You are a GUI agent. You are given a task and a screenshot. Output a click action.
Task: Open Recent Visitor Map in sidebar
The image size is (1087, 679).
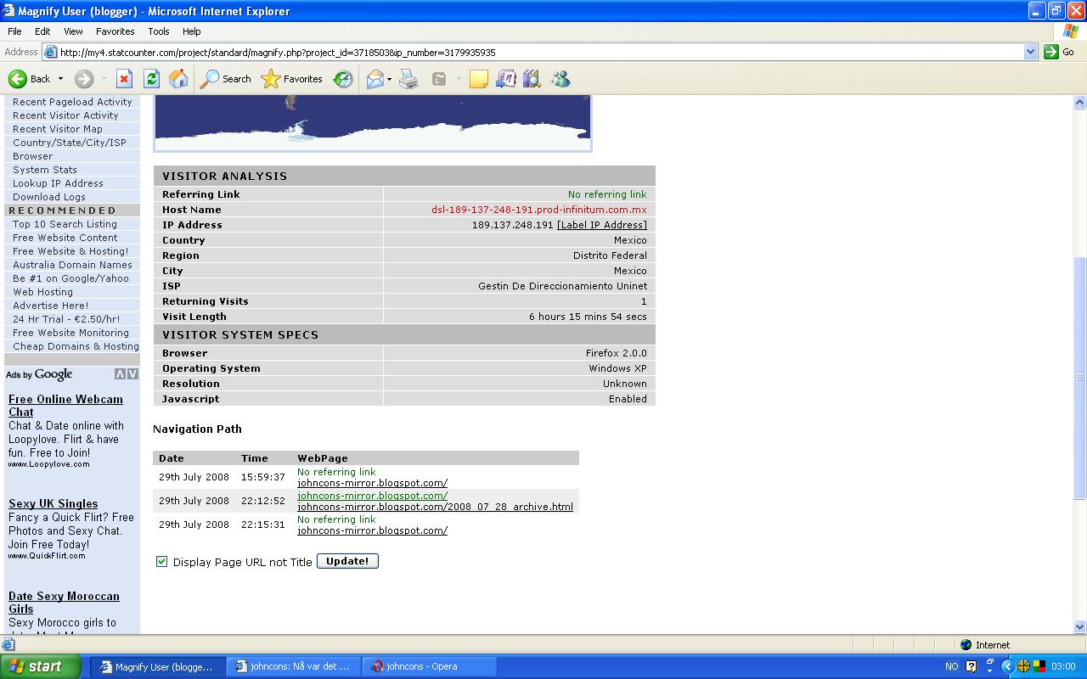58,129
